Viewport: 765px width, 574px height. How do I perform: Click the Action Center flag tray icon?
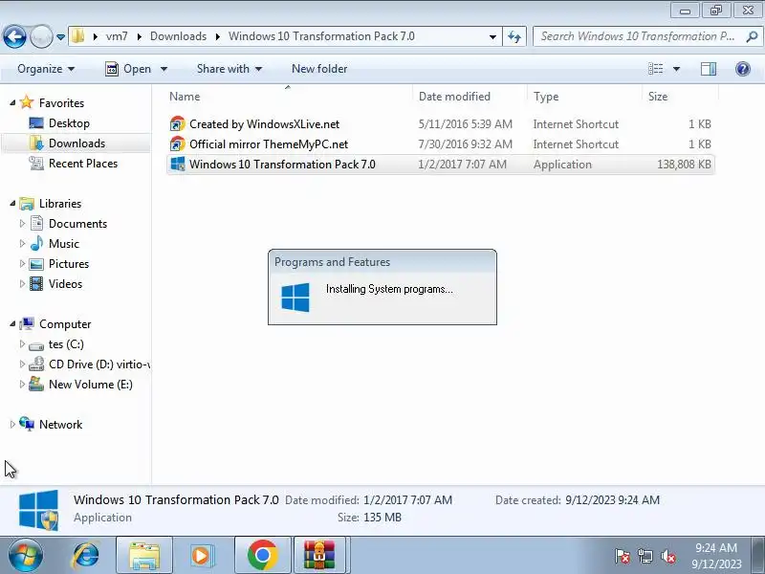623,556
